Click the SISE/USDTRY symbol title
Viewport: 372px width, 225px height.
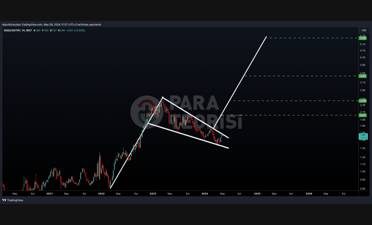pyautogui.click(x=12, y=30)
